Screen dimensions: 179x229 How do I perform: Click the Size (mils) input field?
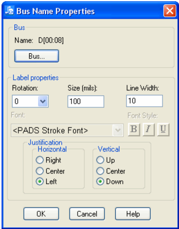pyautogui.click(x=86, y=101)
